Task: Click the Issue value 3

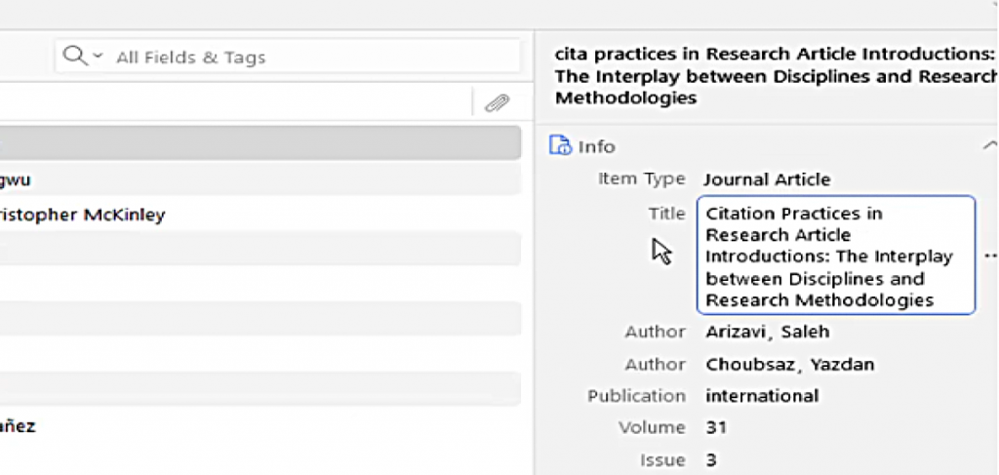Action: tap(710, 459)
